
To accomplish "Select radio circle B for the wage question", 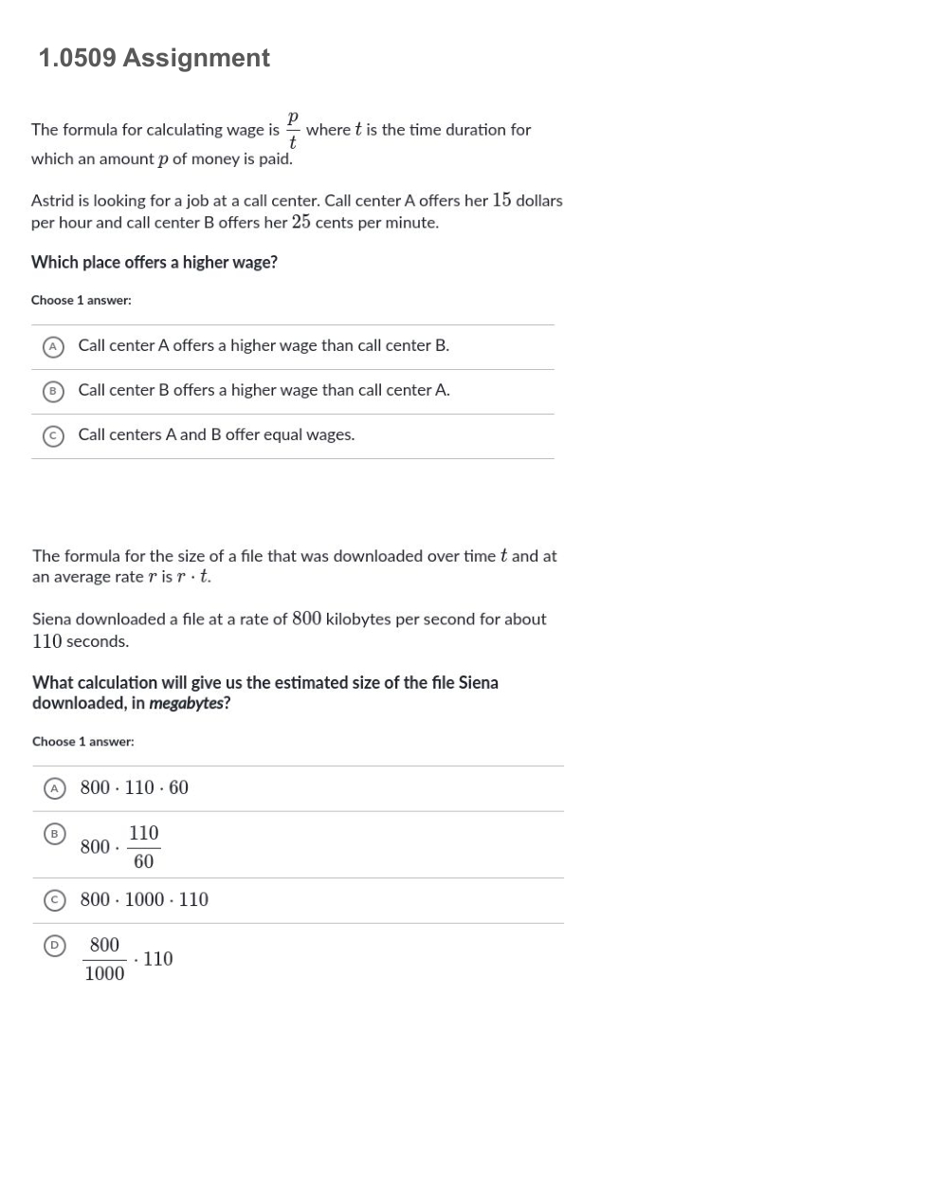I will click(53, 391).
